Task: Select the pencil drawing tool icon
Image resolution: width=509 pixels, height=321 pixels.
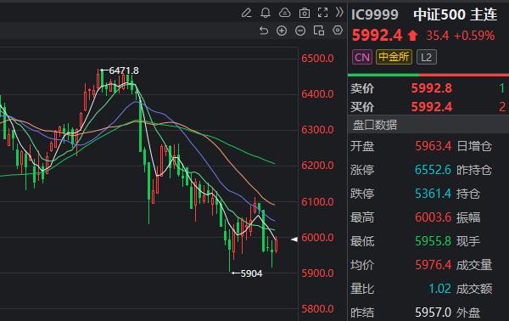Action: point(246,13)
